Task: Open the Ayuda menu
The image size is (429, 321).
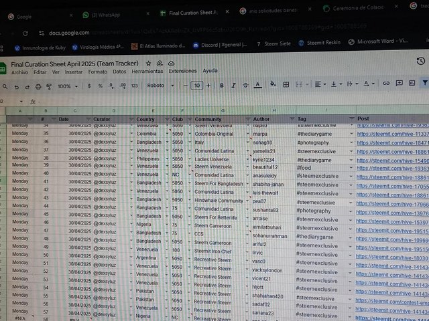Action: (x=210, y=71)
